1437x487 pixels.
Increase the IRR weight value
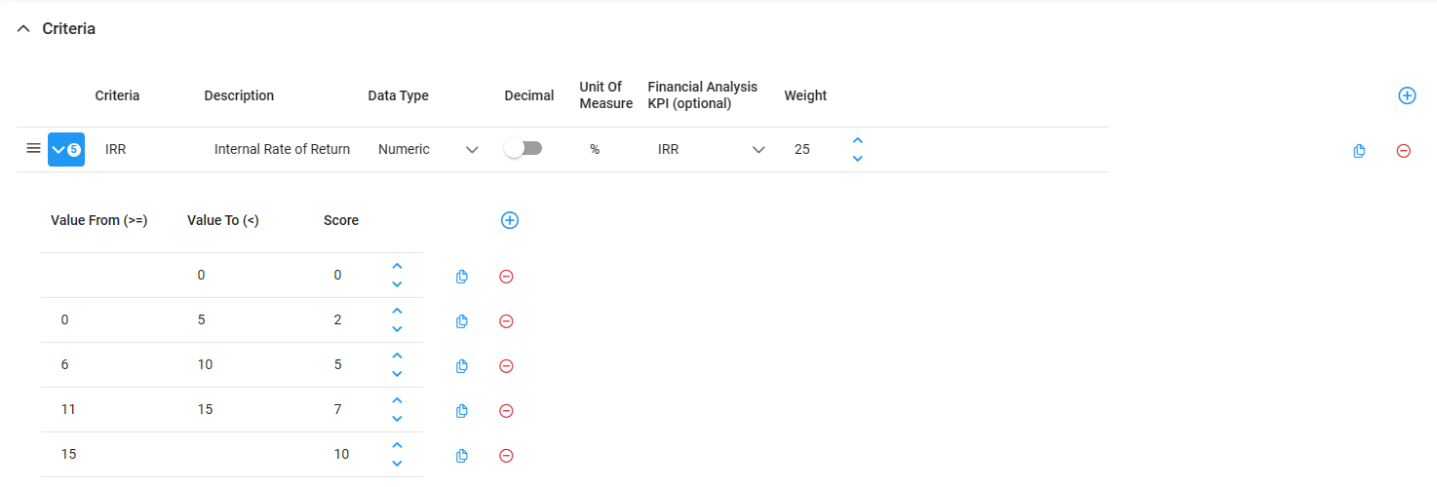(x=857, y=141)
